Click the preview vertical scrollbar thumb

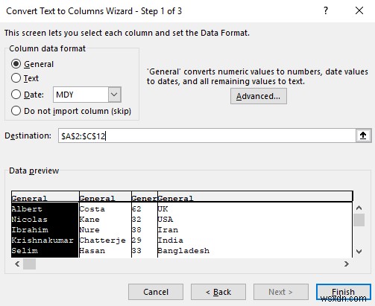click(x=359, y=220)
